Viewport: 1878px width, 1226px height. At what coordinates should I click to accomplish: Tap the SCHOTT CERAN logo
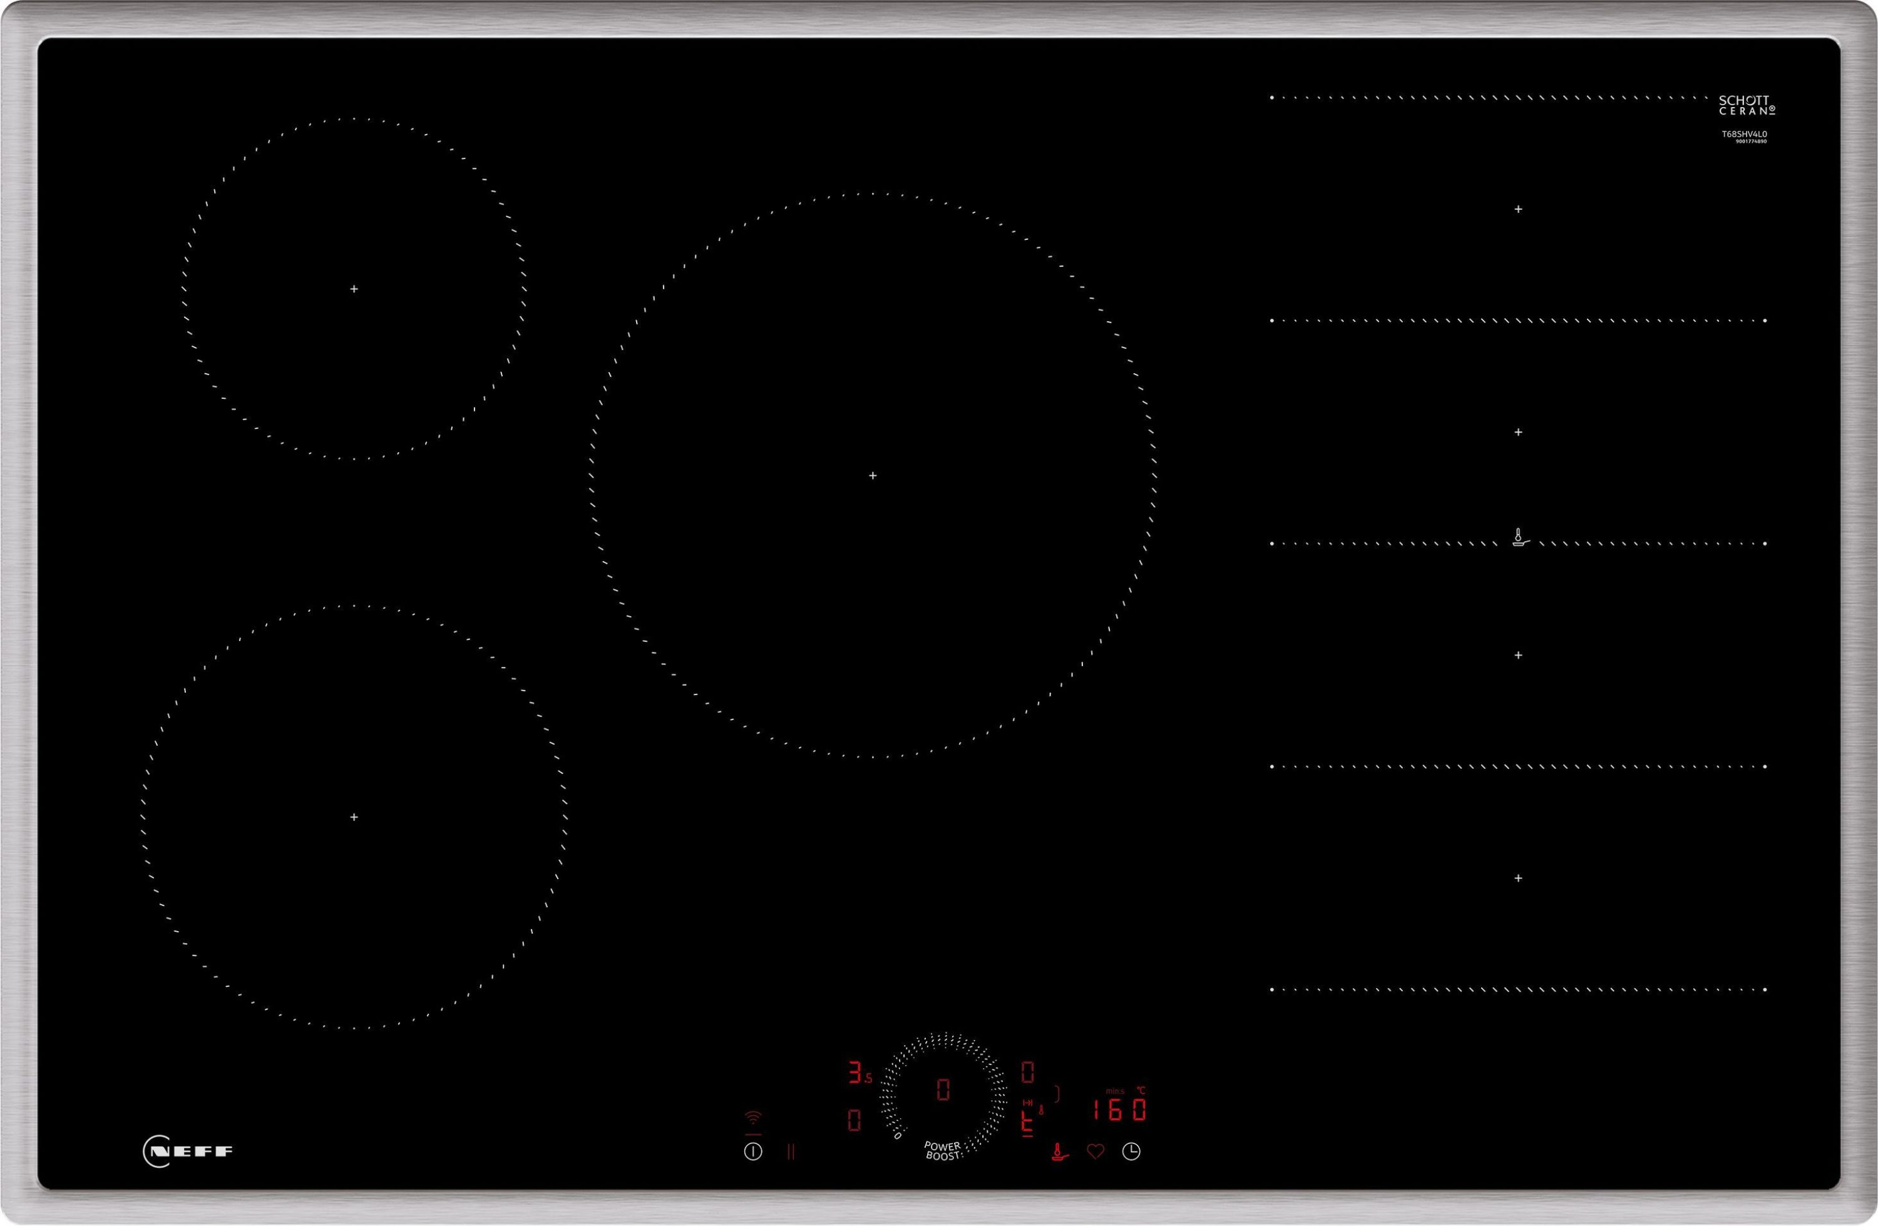pyautogui.click(x=1747, y=105)
